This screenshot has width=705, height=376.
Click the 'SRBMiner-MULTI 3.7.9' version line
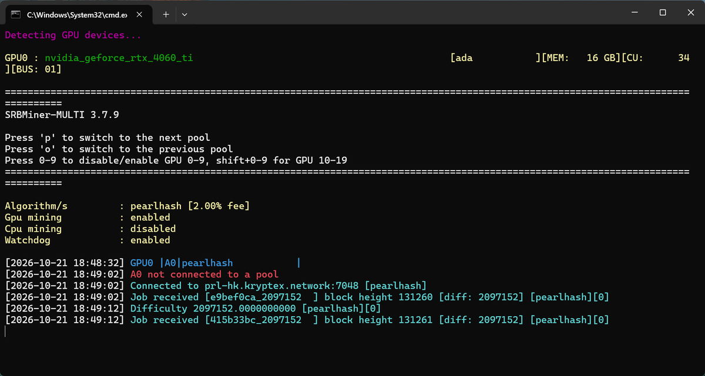[62, 115]
